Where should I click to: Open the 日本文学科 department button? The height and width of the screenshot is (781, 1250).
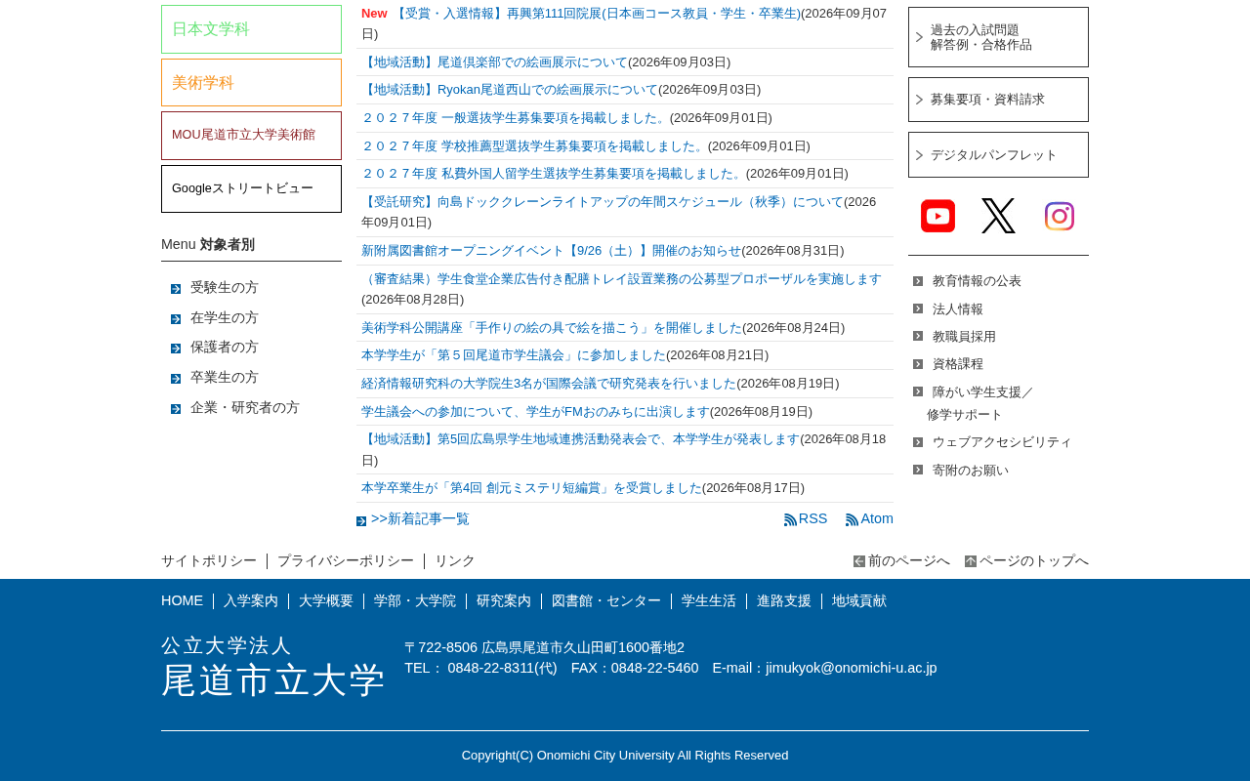coord(251,29)
